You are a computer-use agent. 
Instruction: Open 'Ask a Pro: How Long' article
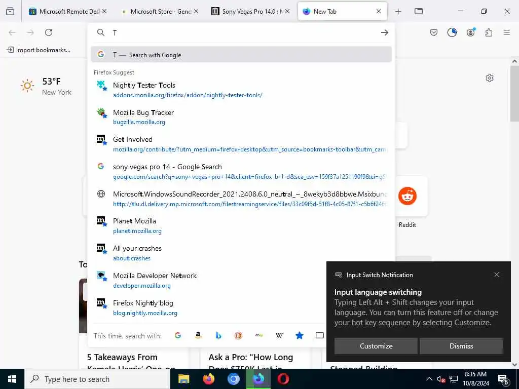click(250, 357)
